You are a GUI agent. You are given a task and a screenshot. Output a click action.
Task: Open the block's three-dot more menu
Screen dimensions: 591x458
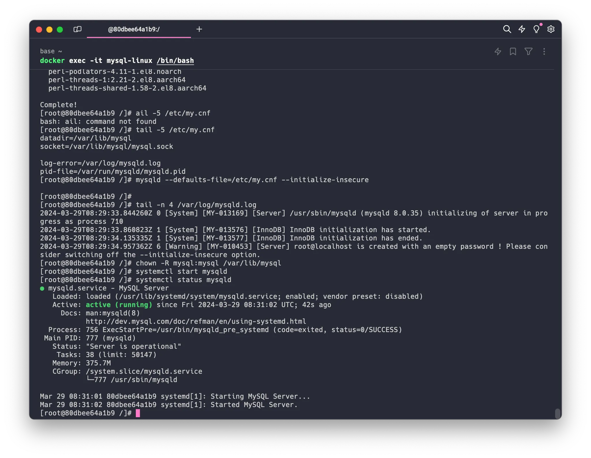pyautogui.click(x=544, y=52)
